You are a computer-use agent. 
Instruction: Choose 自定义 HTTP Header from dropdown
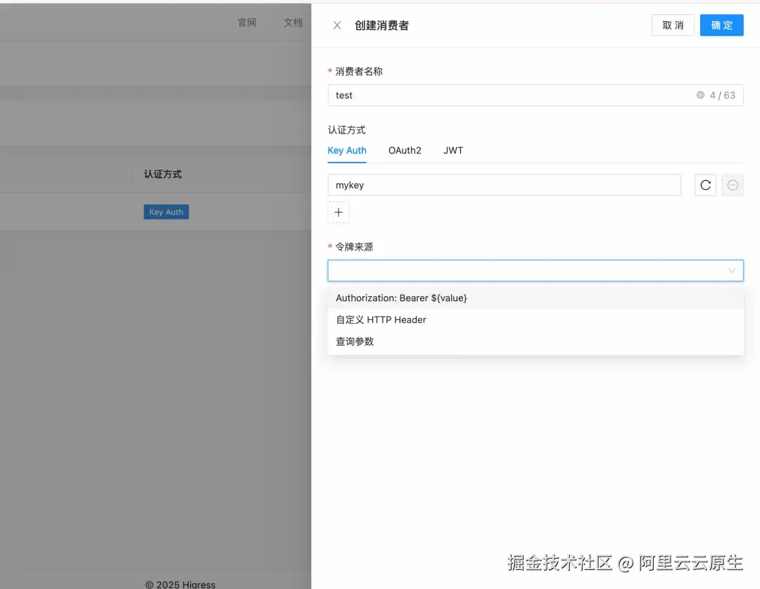click(381, 319)
